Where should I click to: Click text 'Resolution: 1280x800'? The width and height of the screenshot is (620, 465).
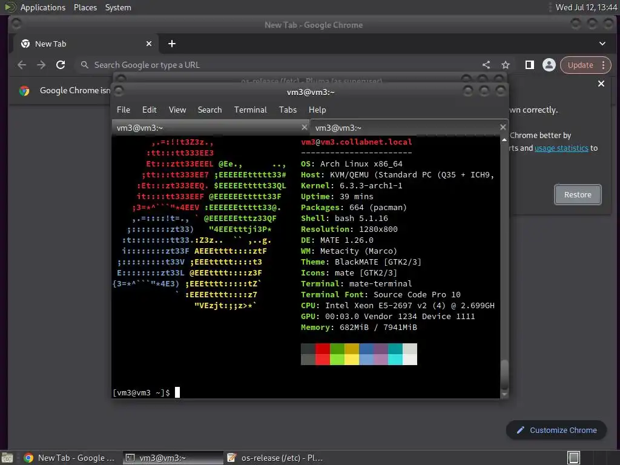pos(349,229)
